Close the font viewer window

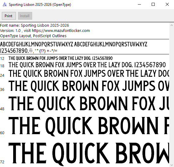tap(167, 4)
